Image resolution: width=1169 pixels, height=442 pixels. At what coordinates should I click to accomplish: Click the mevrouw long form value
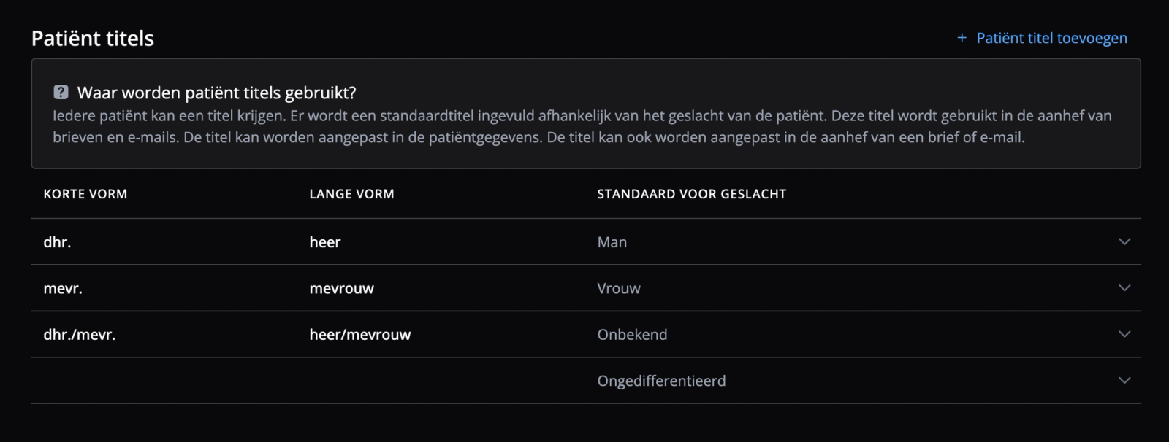[340, 287]
